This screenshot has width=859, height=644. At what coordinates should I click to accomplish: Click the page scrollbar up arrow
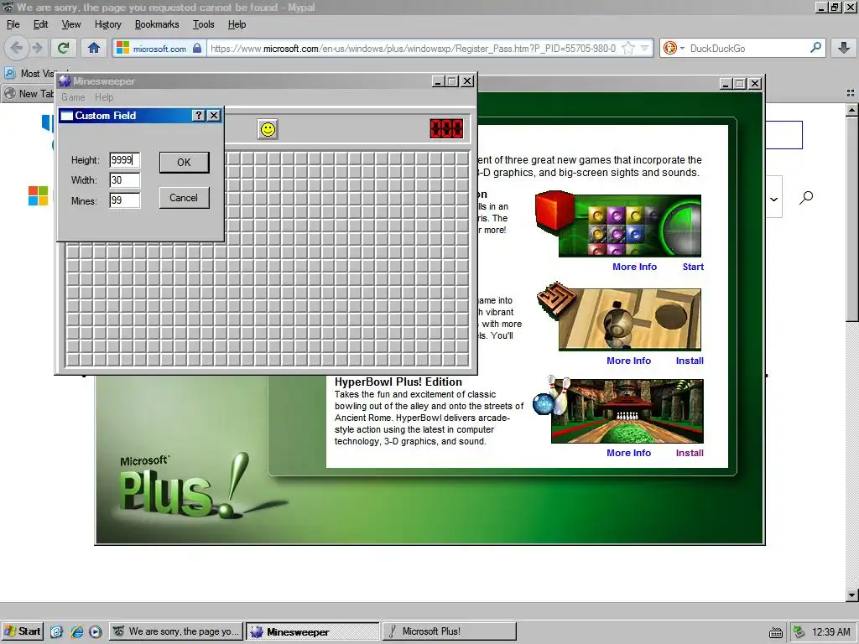pos(852,110)
